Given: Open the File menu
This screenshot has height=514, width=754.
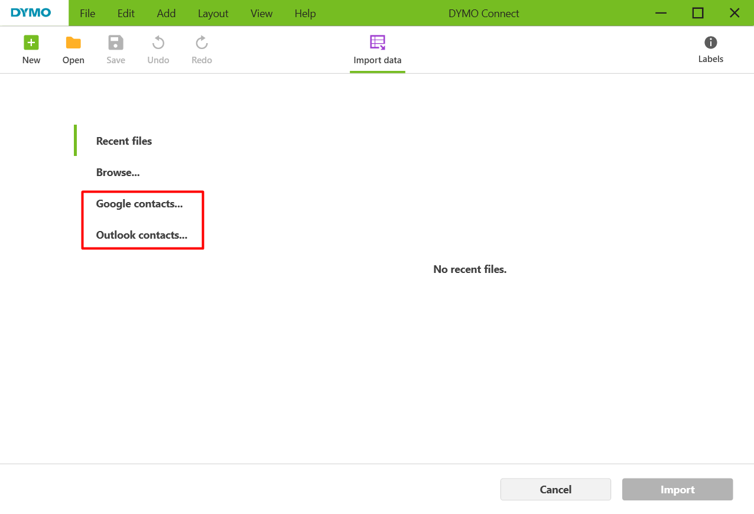Looking at the screenshot, I should point(87,13).
